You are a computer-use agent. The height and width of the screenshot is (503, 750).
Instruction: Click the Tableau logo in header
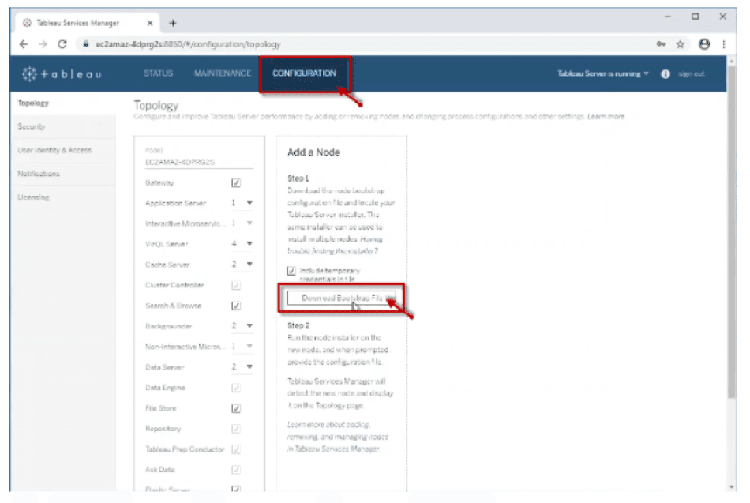click(62, 74)
